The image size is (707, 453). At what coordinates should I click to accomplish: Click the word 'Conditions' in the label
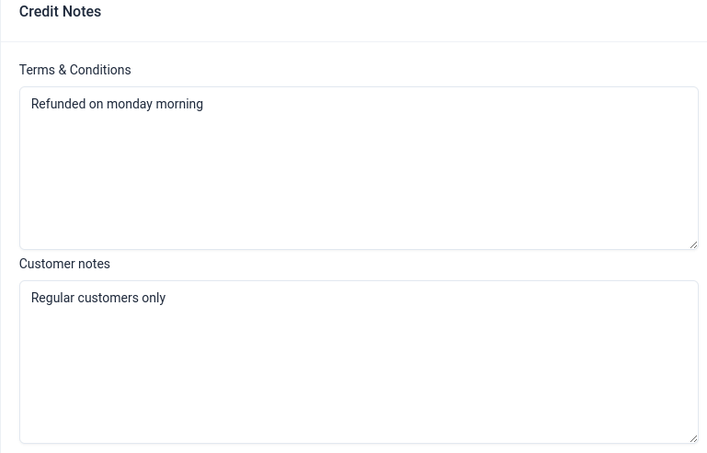pyautogui.click(x=101, y=70)
